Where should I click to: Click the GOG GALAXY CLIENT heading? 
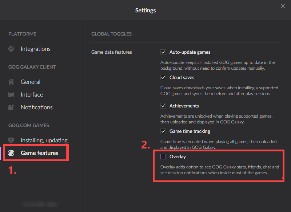[x=32, y=67]
